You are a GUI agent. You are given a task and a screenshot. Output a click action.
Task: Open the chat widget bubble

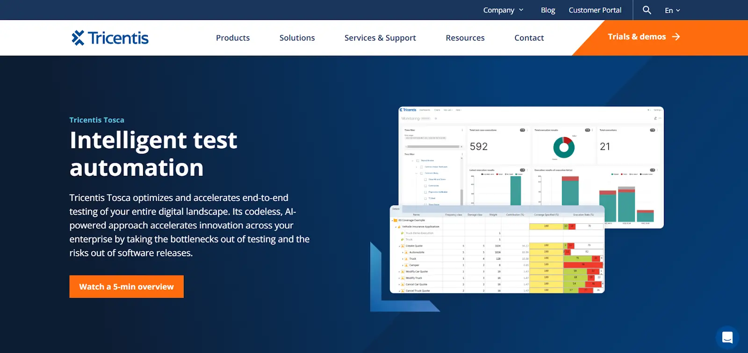tap(727, 337)
